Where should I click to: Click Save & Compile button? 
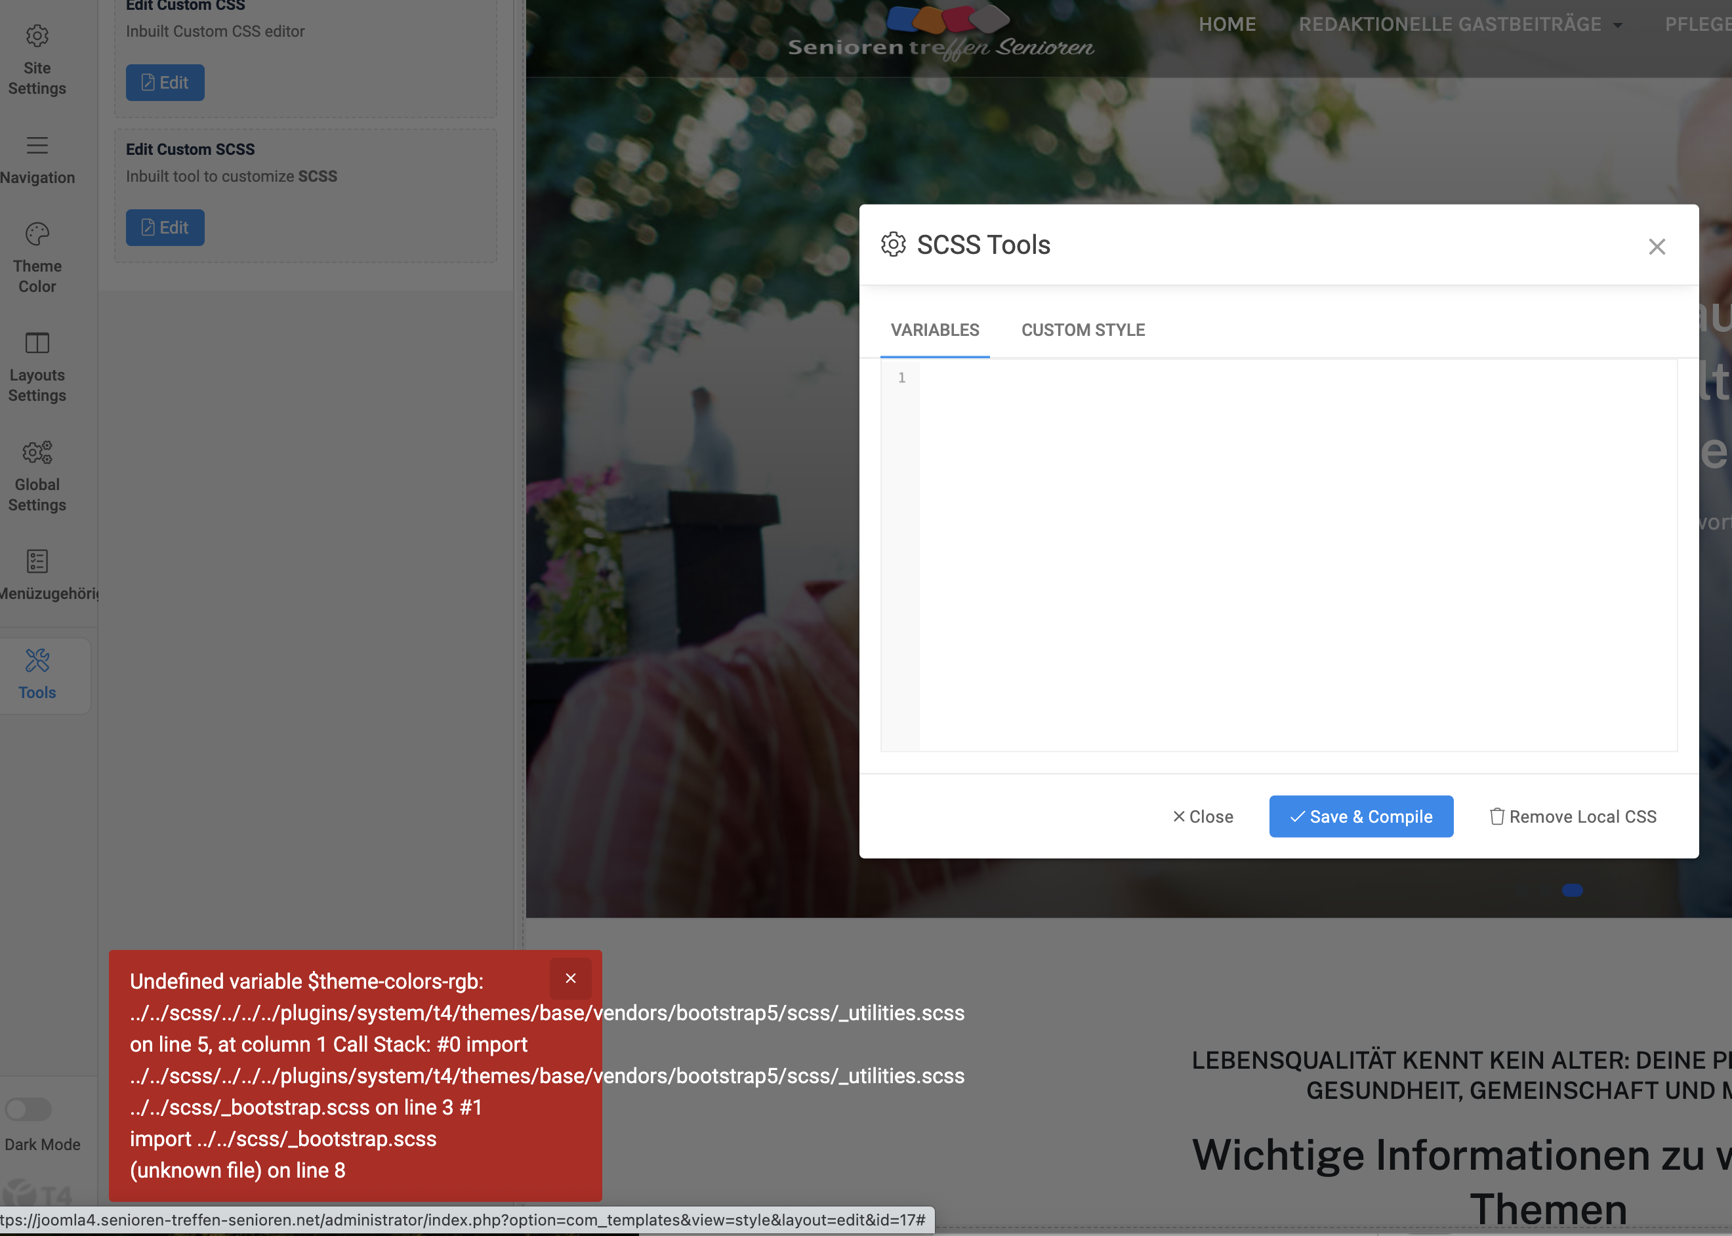click(x=1361, y=817)
